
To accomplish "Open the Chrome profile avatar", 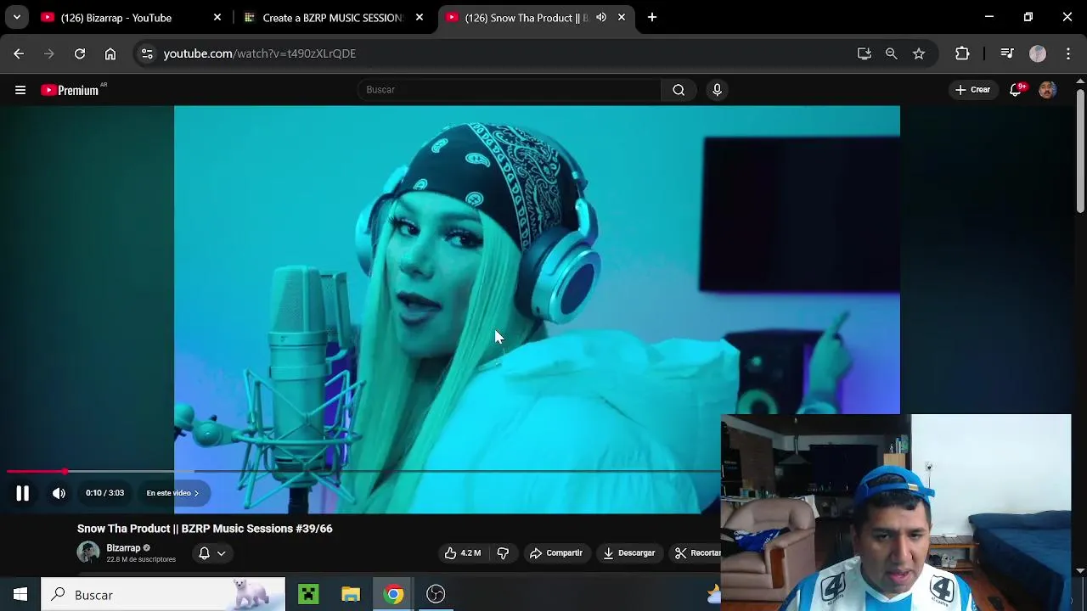I will point(1038,53).
